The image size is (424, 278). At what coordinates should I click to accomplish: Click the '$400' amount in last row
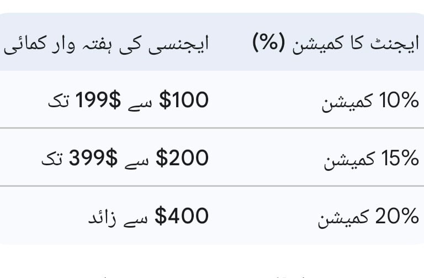tap(182, 216)
